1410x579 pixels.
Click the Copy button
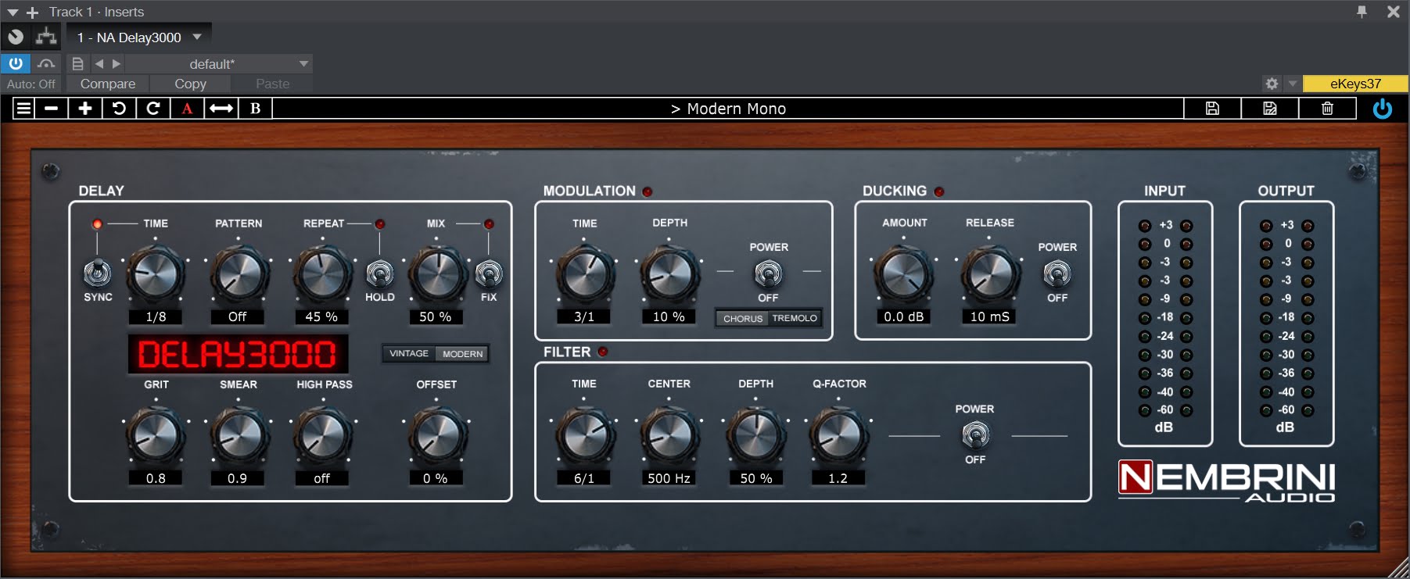tap(190, 84)
